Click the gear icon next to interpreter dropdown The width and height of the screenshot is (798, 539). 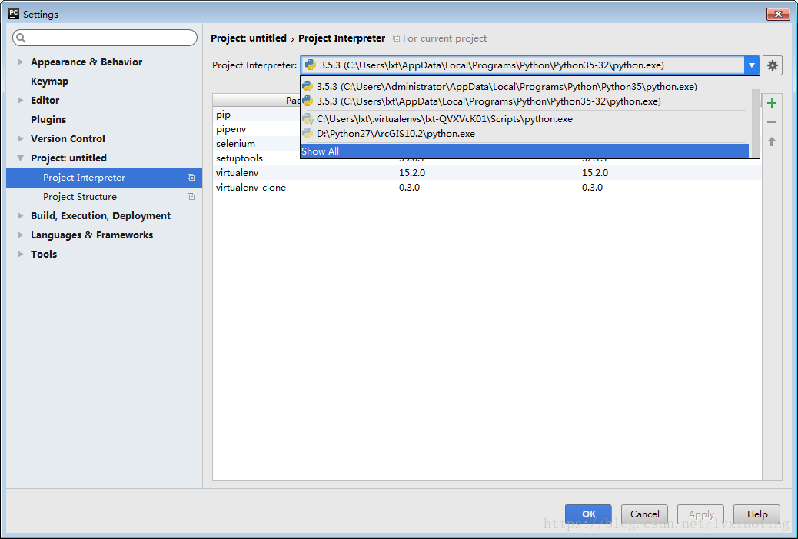pyautogui.click(x=772, y=65)
